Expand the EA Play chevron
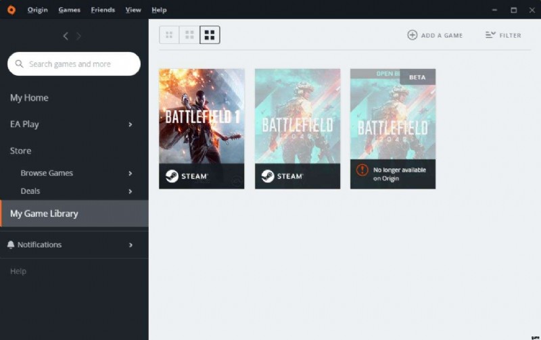Image resolution: width=541 pixels, height=340 pixels. (x=130, y=124)
